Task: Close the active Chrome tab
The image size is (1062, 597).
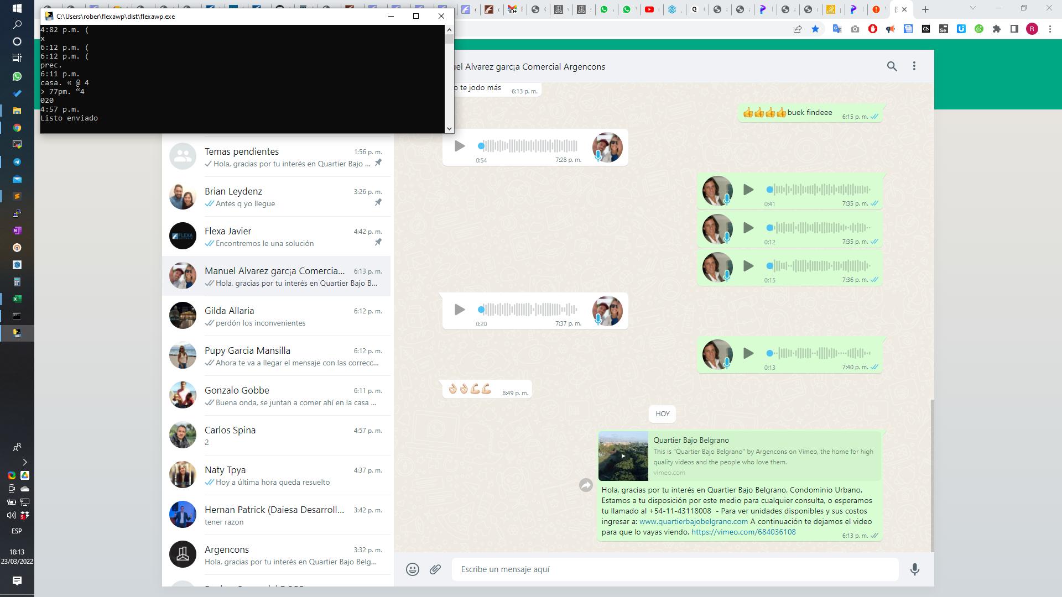Action: click(904, 9)
